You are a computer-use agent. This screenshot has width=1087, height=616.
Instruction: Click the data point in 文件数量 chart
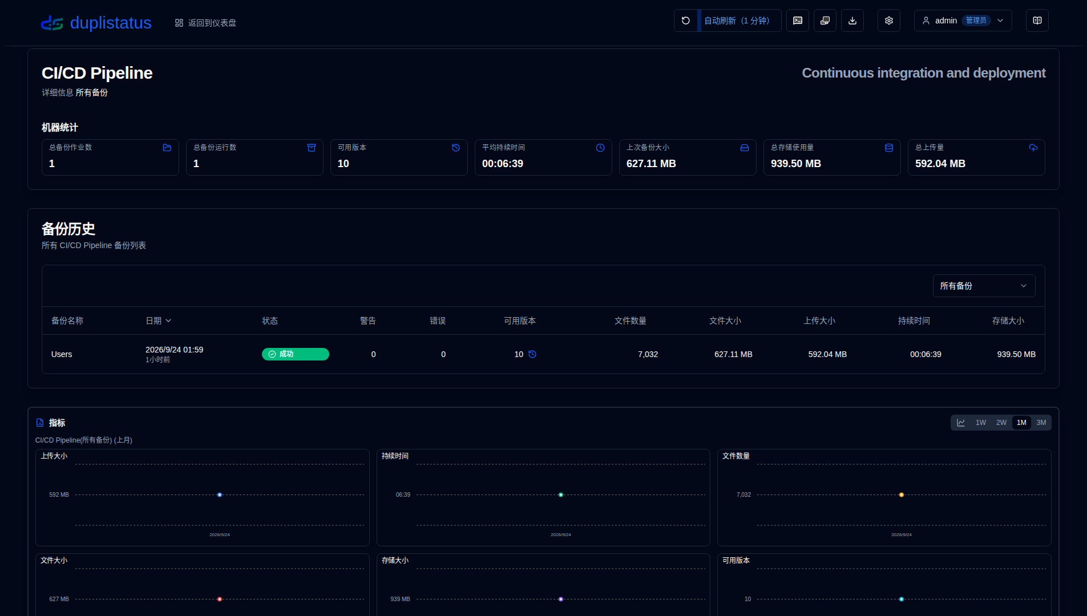pyautogui.click(x=902, y=495)
